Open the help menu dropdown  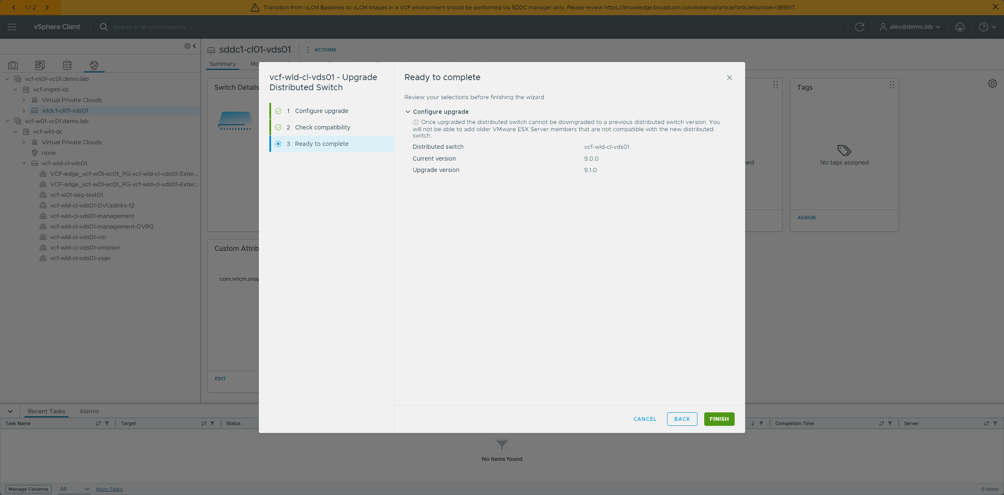click(x=988, y=27)
